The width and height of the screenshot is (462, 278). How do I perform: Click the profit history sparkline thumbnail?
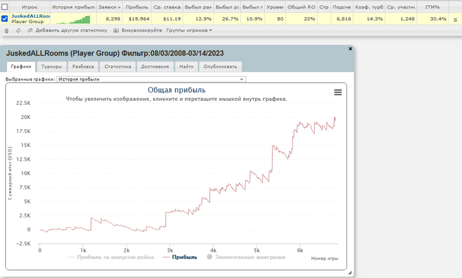(x=74, y=19)
